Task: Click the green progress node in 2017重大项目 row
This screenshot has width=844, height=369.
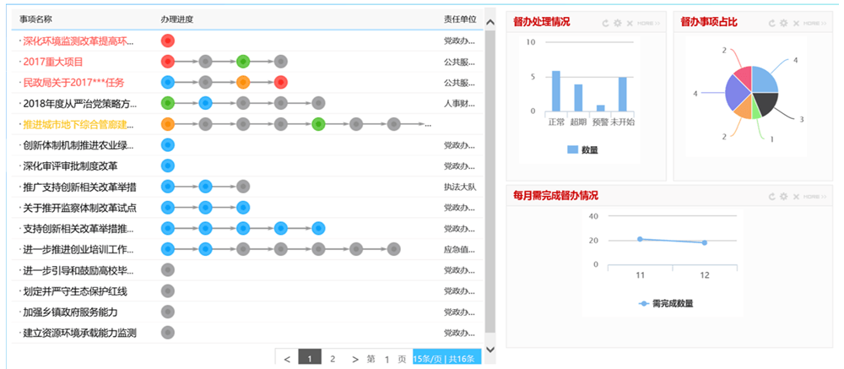Action: [x=243, y=61]
